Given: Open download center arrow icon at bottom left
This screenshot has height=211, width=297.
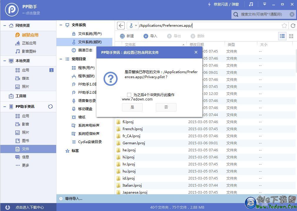Looking at the screenshot, I should tap(8, 207).
